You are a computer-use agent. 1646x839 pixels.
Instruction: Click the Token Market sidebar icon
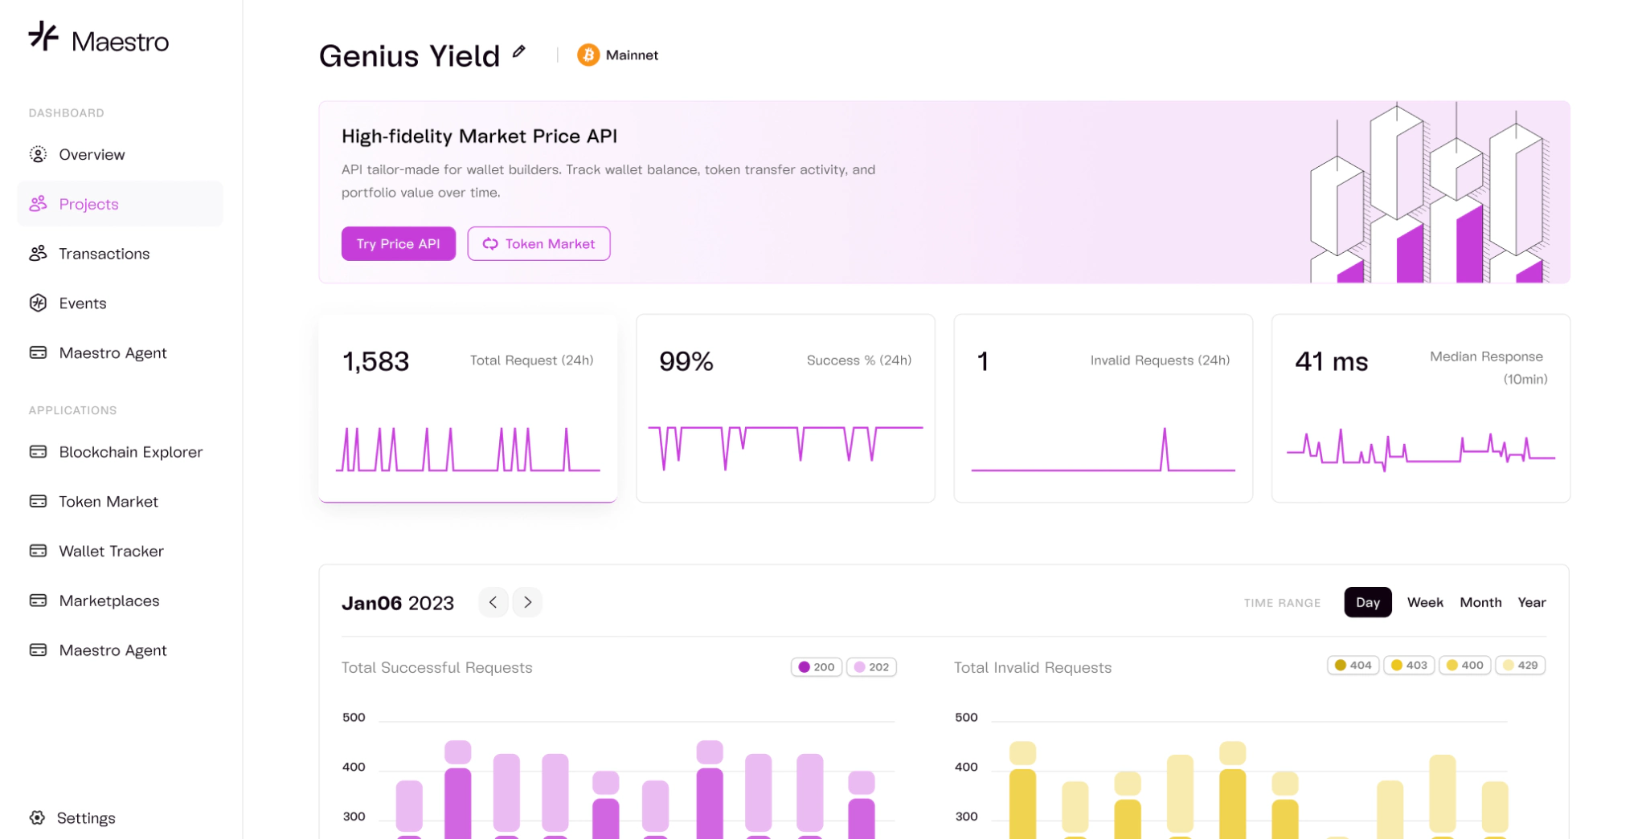(x=38, y=501)
